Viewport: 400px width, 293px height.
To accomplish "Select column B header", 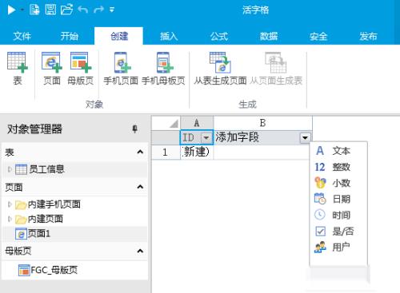I will click(262, 123).
